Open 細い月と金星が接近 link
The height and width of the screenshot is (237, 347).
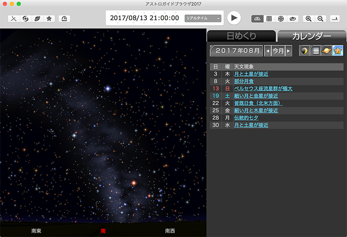256,96
